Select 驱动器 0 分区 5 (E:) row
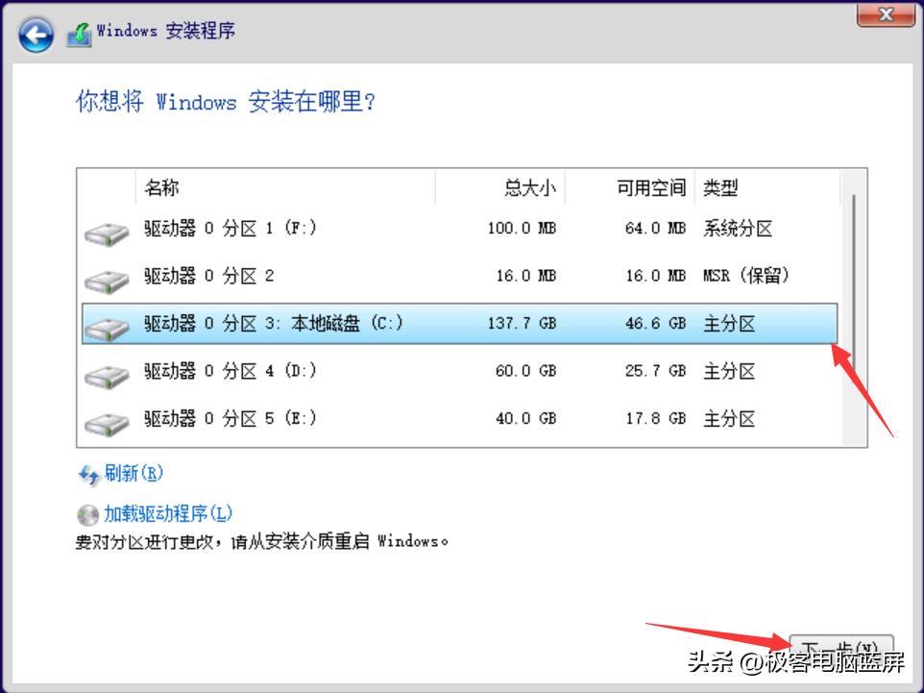 point(460,419)
